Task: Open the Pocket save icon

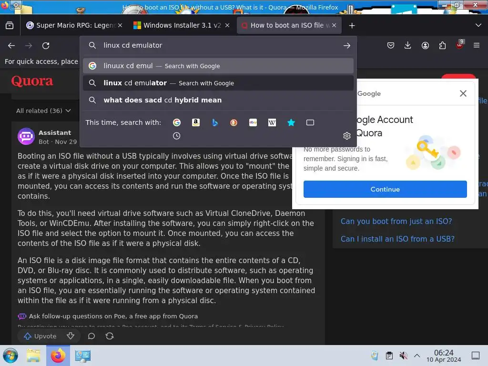Action: (391, 46)
